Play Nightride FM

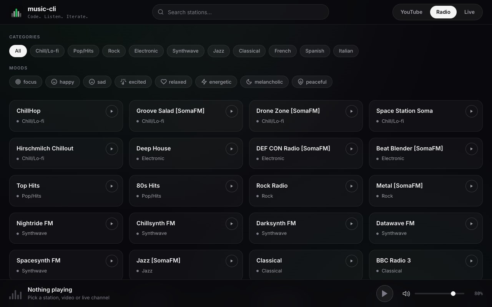tap(112, 224)
